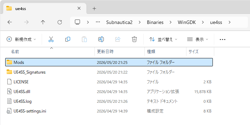Select the LICENSE file icon

click(x=9, y=82)
